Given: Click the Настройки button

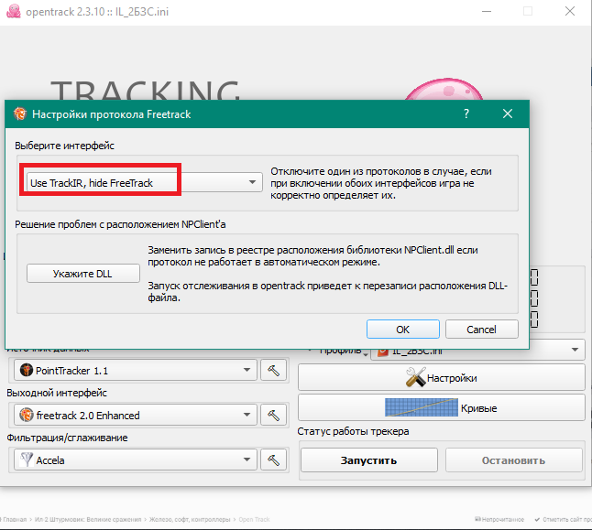Looking at the screenshot, I should point(442,378).
